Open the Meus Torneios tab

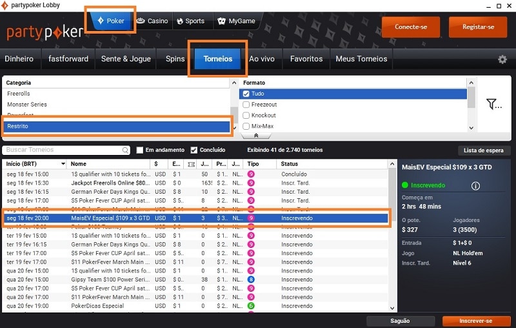coord(361,59)
